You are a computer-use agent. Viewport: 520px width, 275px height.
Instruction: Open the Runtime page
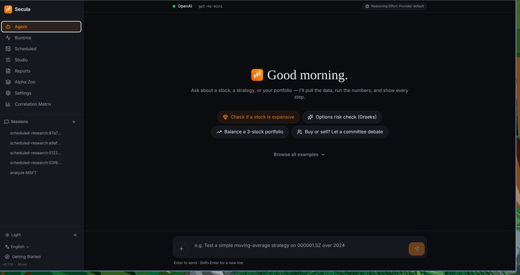[41, 38]
